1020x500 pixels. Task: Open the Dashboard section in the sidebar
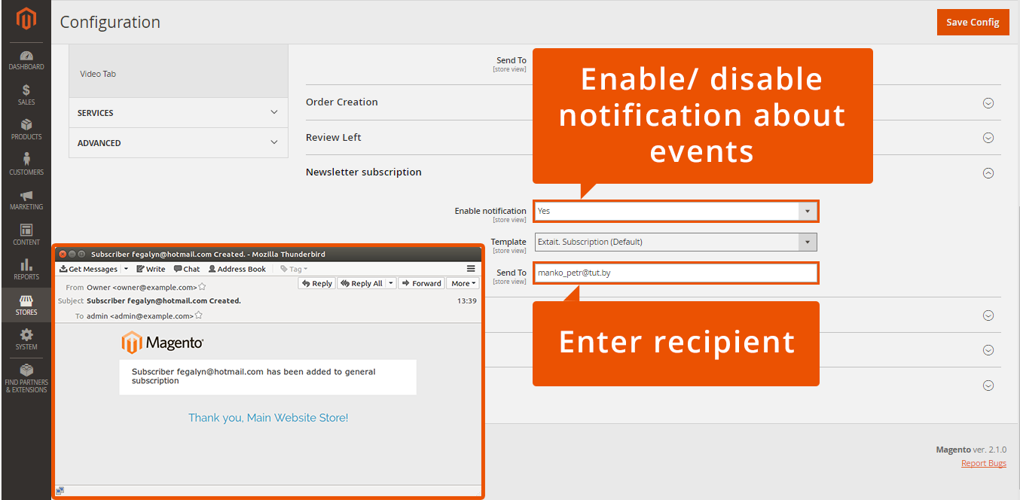(26, 60)
